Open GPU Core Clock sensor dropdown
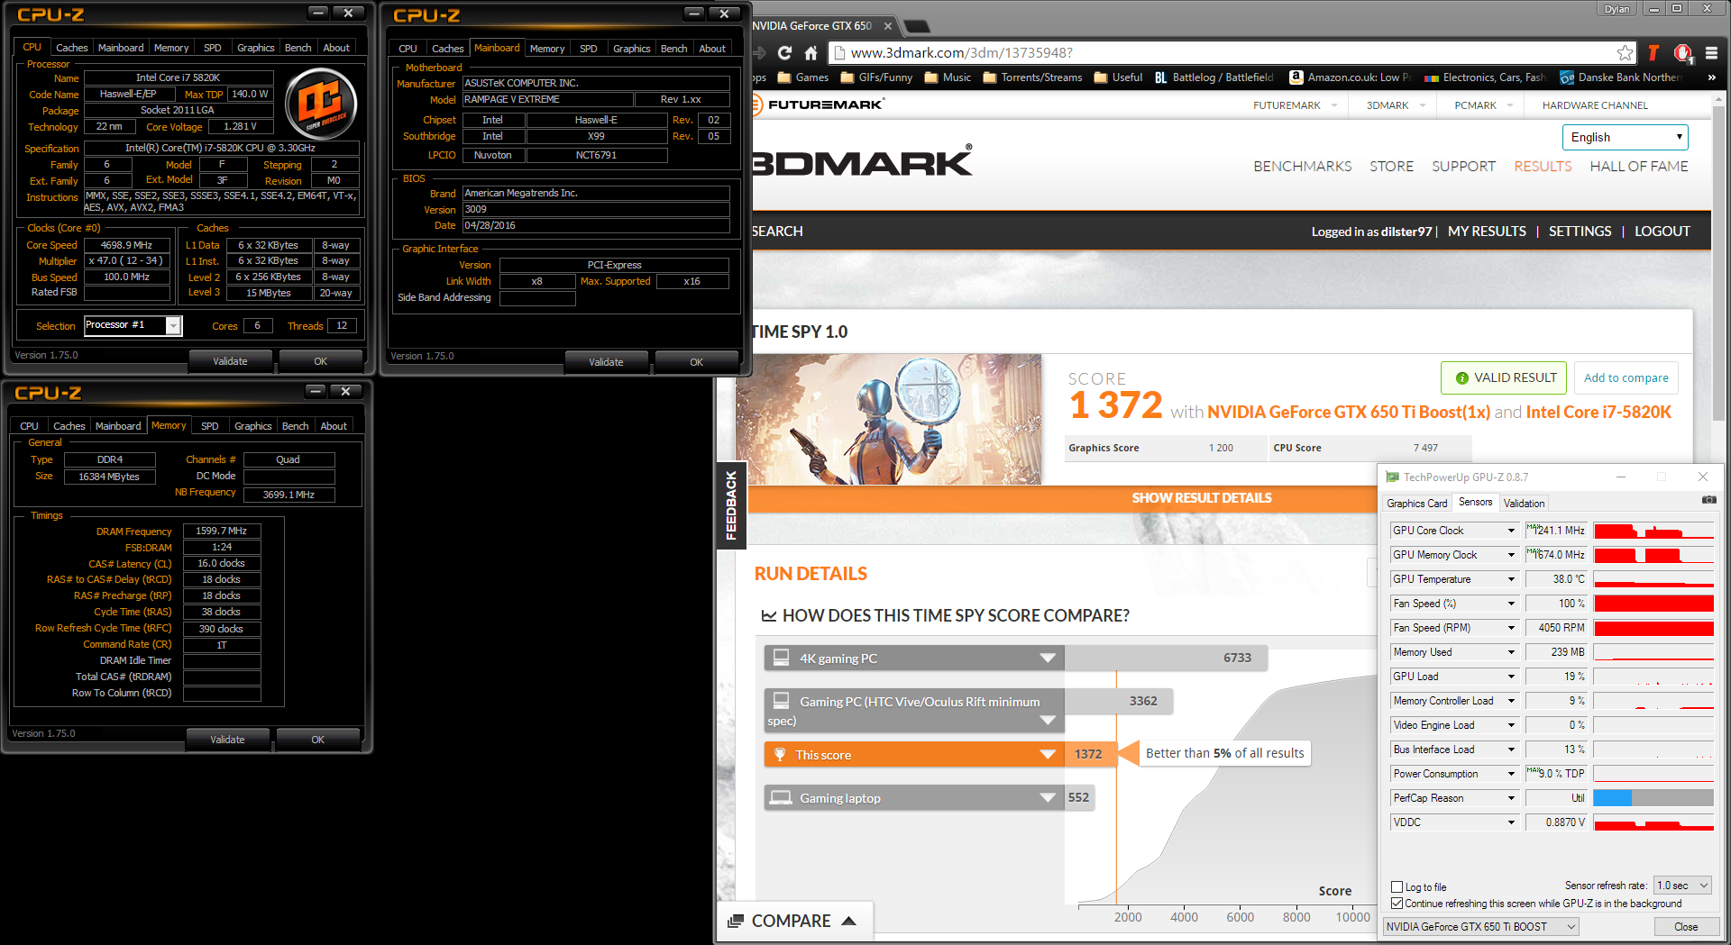 (1511, 531)
